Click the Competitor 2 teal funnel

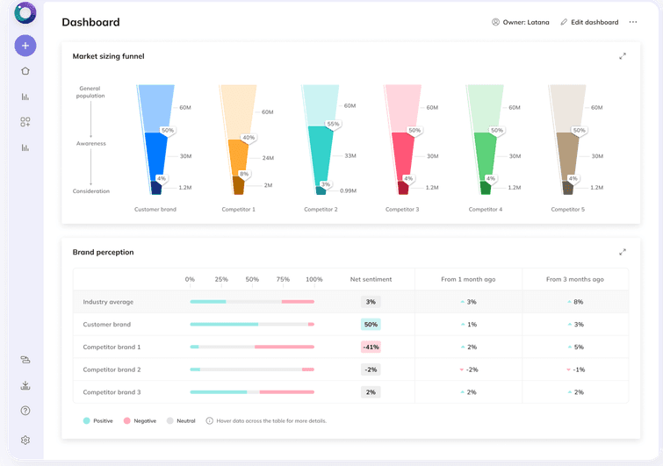320,140
